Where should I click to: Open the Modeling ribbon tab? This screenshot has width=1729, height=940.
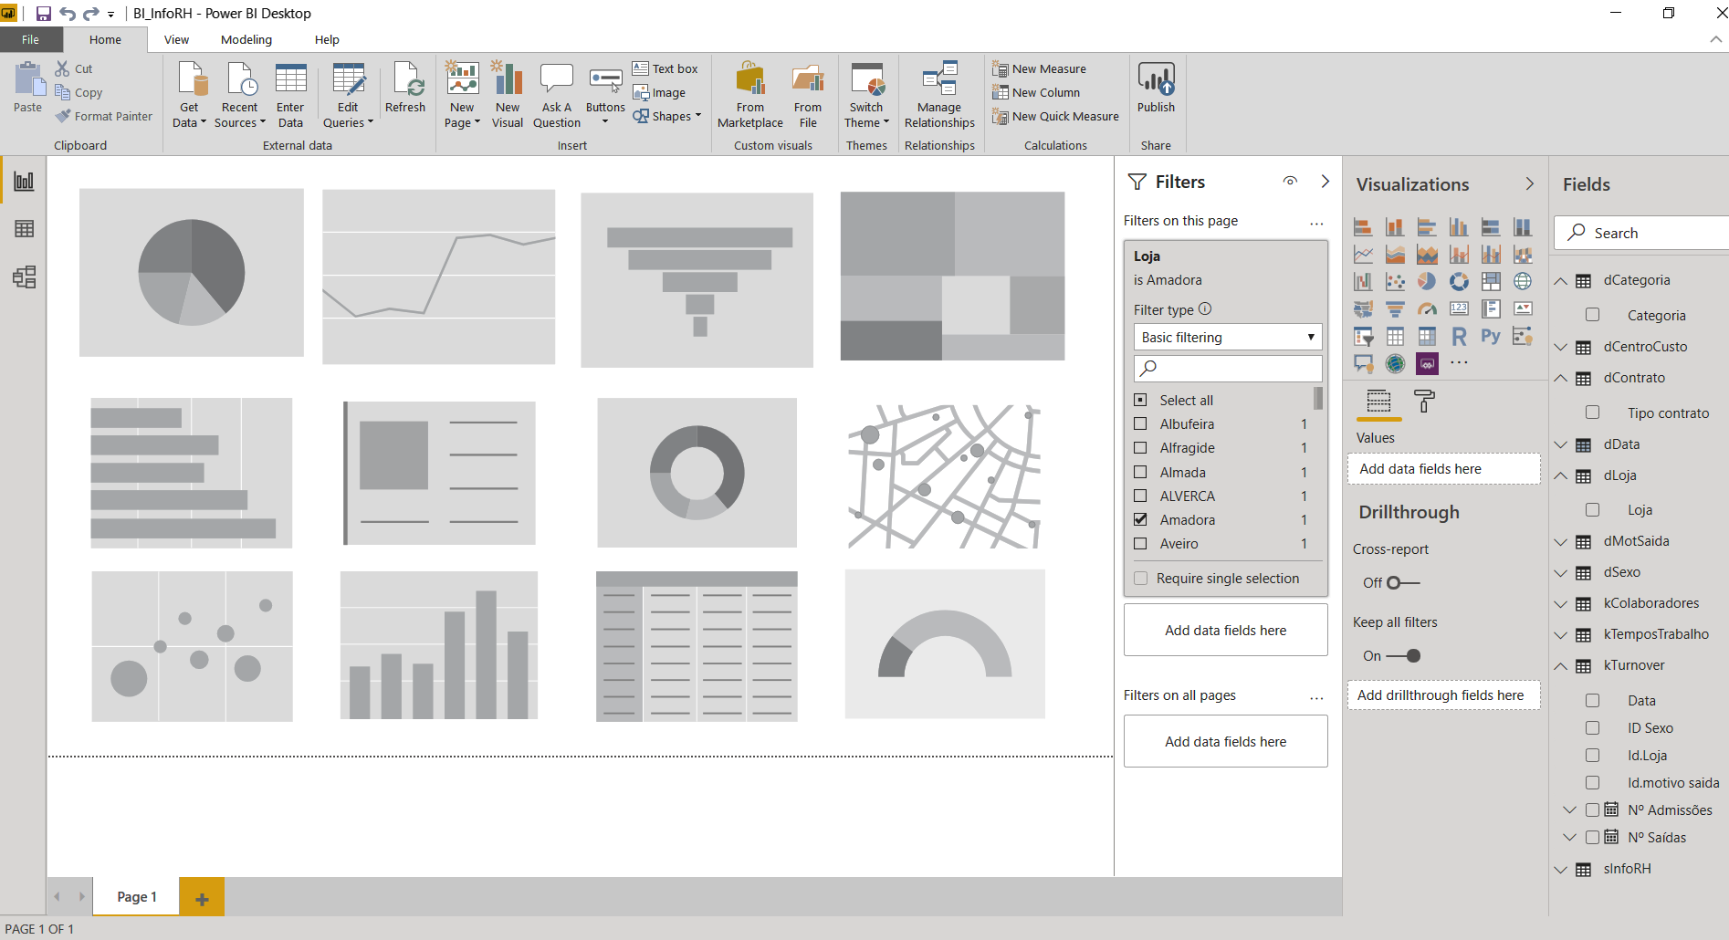pos(246,40)
